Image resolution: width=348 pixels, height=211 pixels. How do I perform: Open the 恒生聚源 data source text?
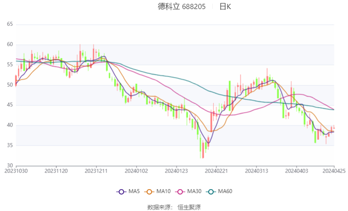click(x=189, y=207)
